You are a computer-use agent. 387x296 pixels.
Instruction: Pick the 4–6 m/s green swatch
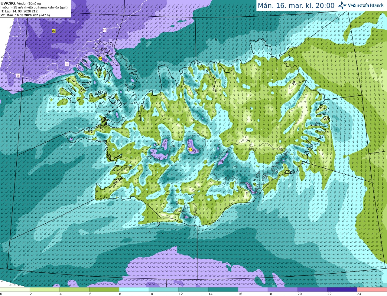[x=74, y=290]
